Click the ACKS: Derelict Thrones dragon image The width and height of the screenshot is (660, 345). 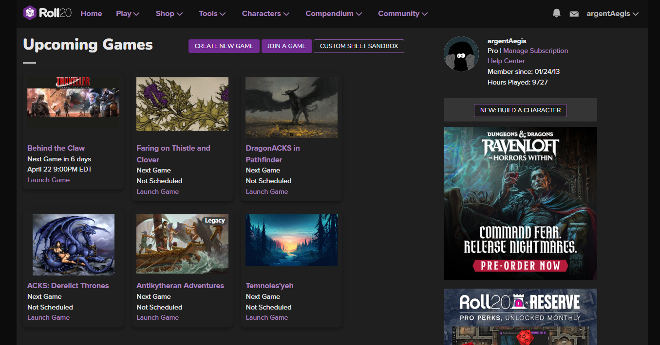tap(73, 245)
